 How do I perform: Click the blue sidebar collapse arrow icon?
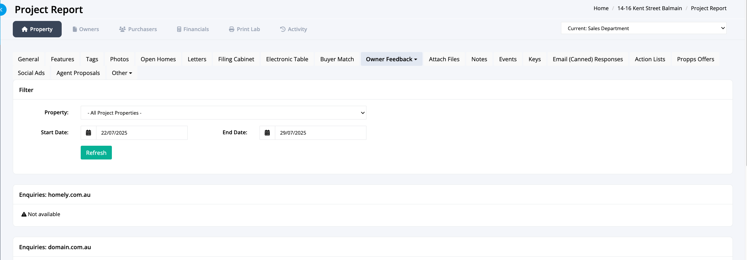point(2,10)
